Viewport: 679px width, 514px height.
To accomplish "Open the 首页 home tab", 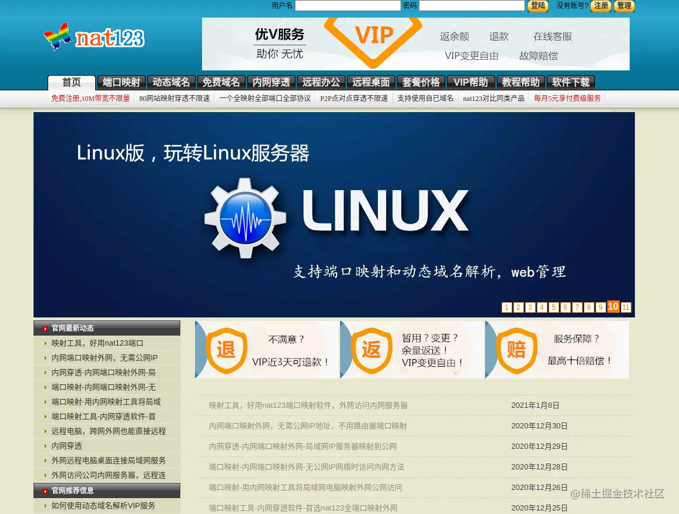I will tap(72, 82).
